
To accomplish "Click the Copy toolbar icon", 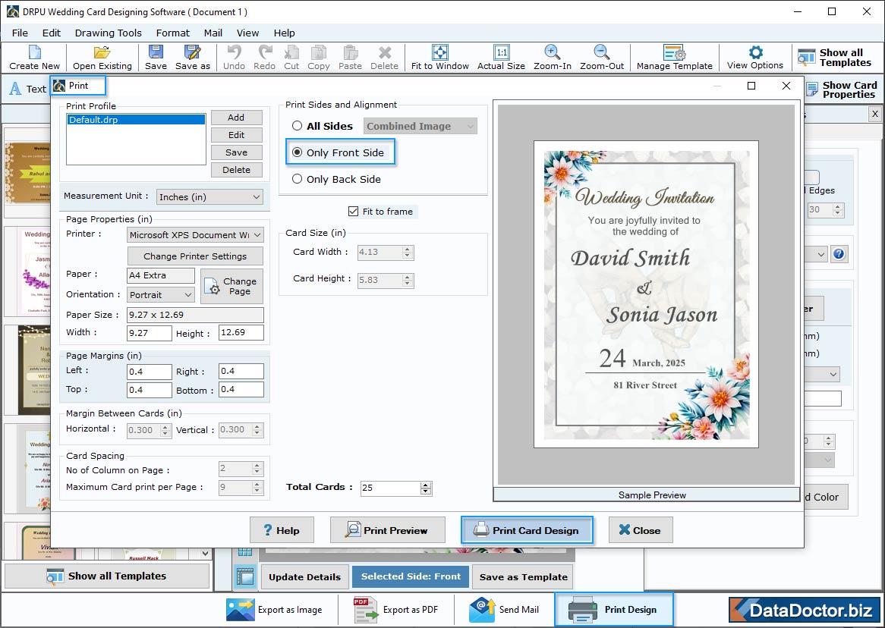I will [x=318, y=52].
